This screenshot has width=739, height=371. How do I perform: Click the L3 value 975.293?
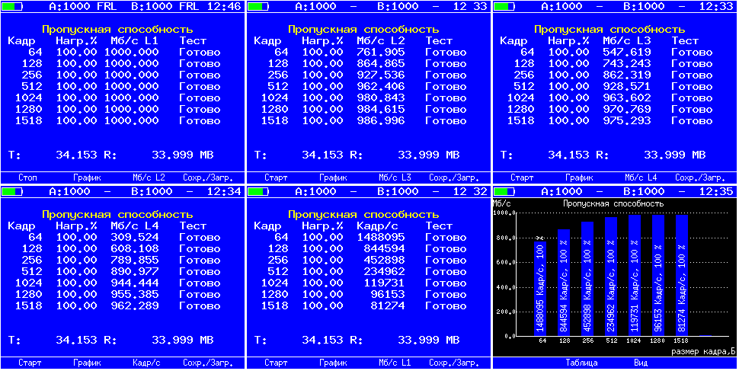tap(627, 120)
